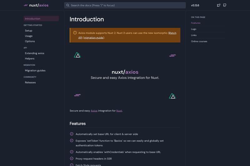Follow the $fetch API link
The width and height of the screenshot is (250, 166).
172,33
